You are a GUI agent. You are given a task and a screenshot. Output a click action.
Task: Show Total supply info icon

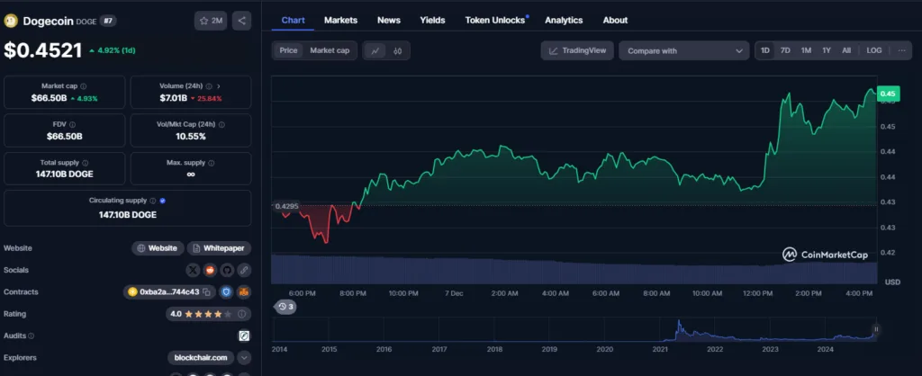[86, 163]
